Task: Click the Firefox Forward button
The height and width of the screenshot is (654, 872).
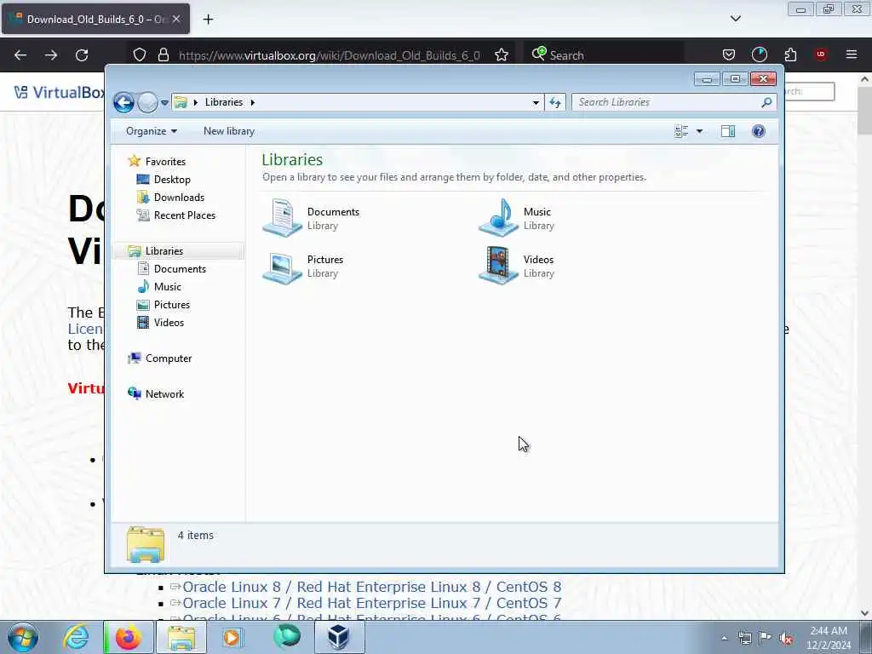Action: [51, 55]
